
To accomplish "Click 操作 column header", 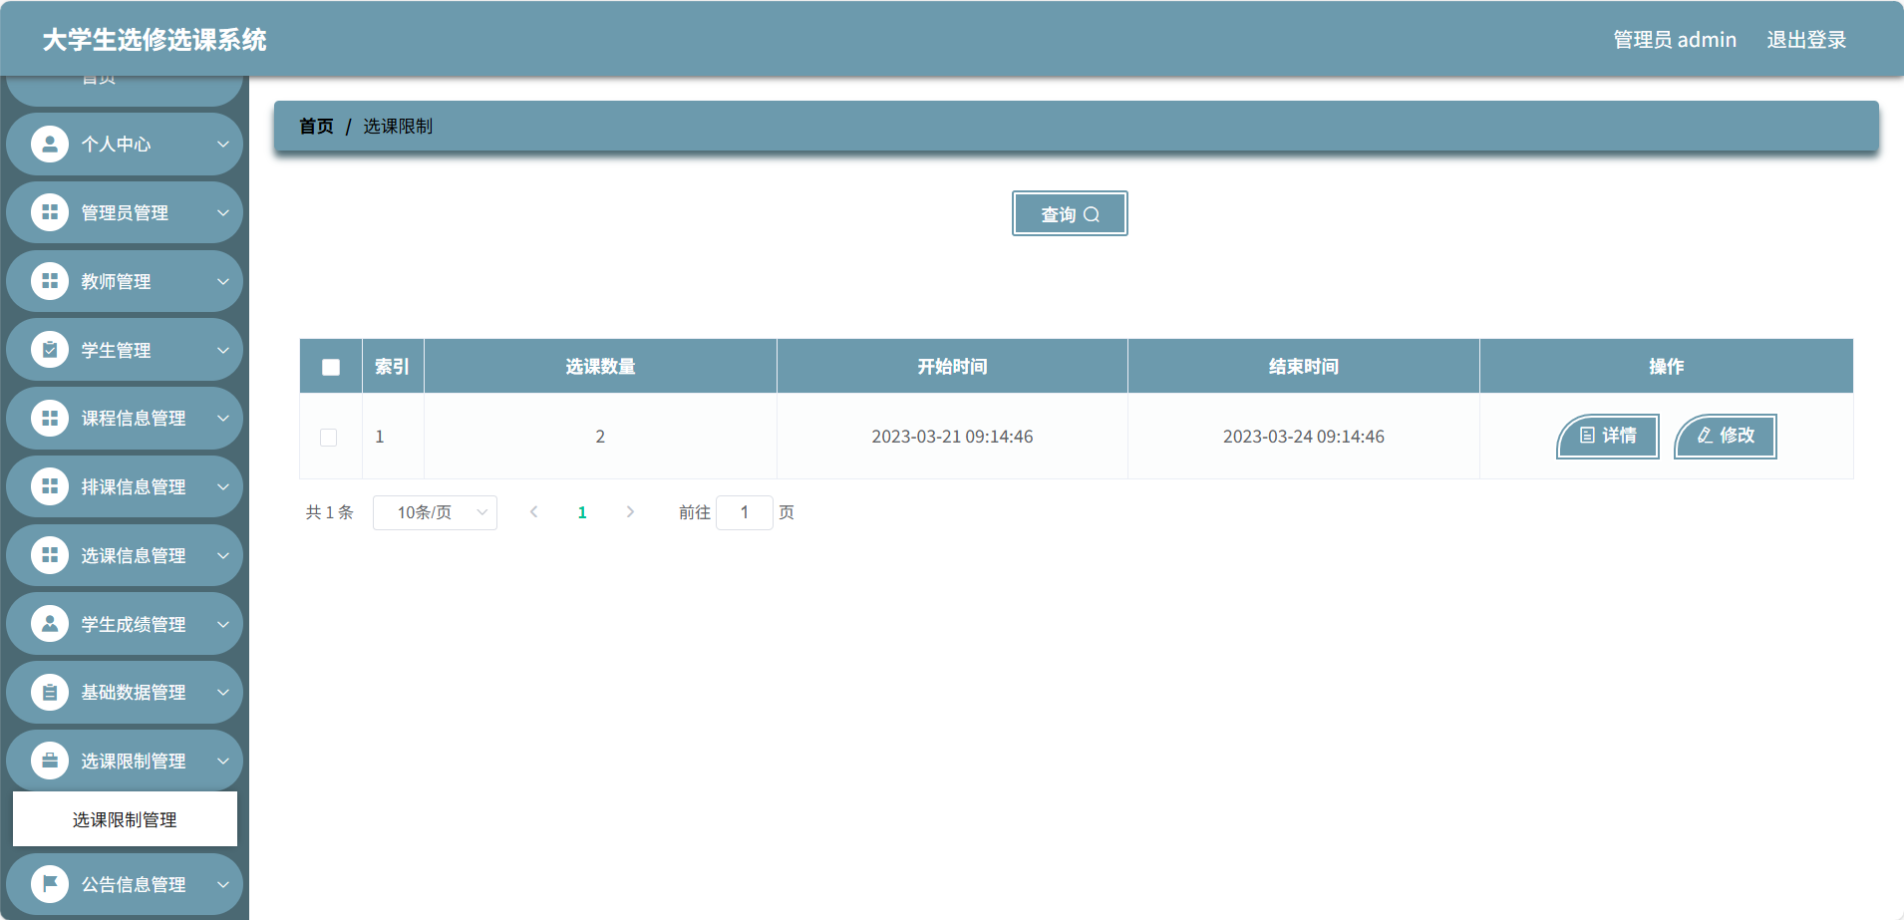I will point(1666,367).
